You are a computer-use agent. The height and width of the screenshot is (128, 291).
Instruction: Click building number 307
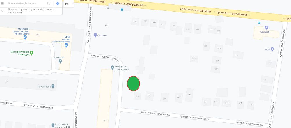(198, 29)
